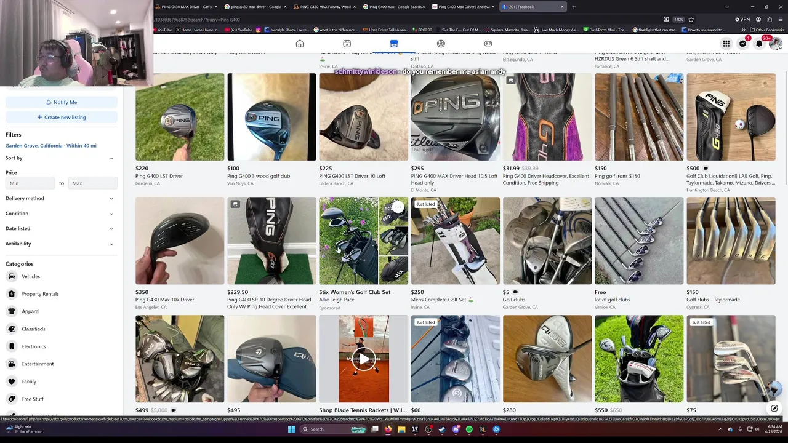Image resolution: width=788 pixels, height=443 pixels.
Task: Open the browser VPN icon
Action: [743, 20]
